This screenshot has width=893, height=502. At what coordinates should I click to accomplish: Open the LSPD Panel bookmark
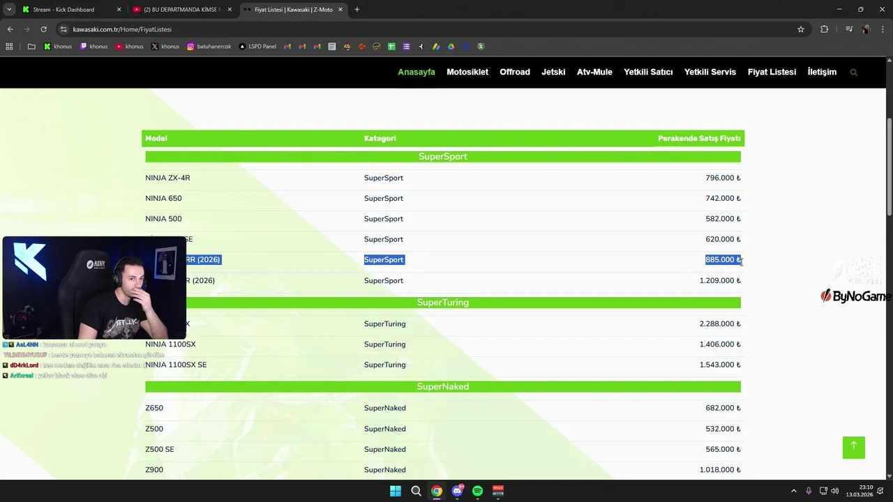[x=257, y=47]
